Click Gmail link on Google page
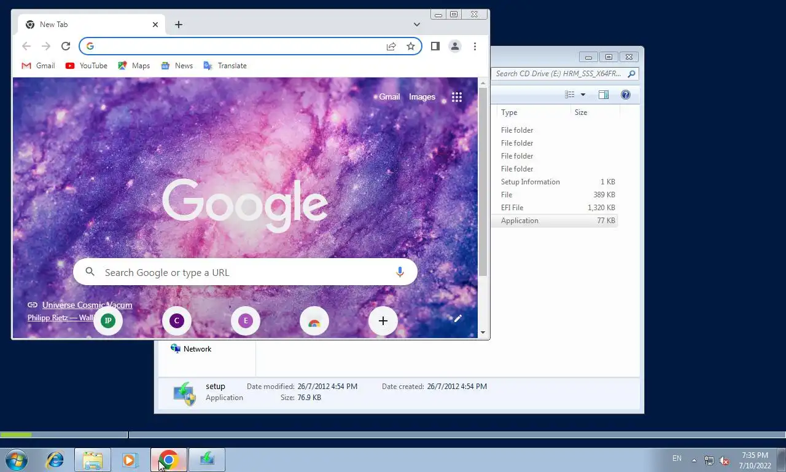 [x=389, y=97]
